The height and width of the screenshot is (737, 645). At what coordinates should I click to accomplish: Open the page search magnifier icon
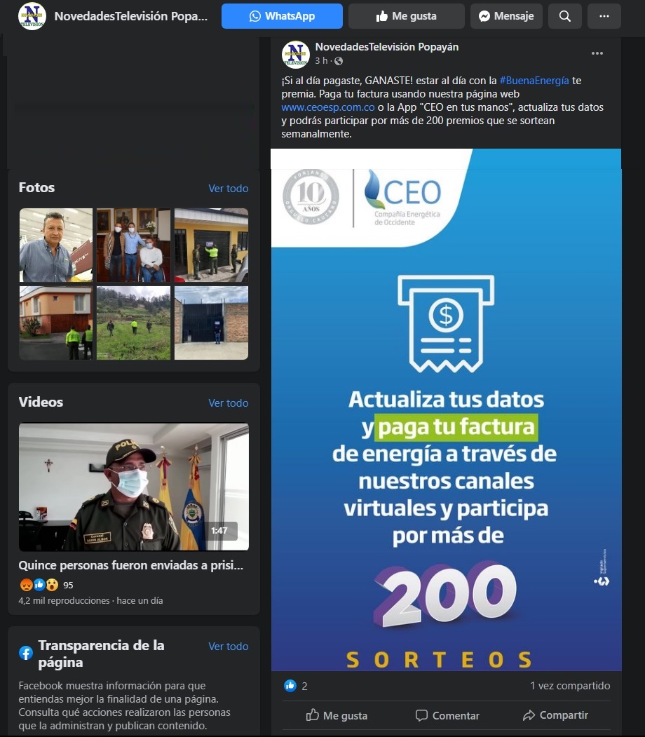pyautogui.click(x=564, y=16)
